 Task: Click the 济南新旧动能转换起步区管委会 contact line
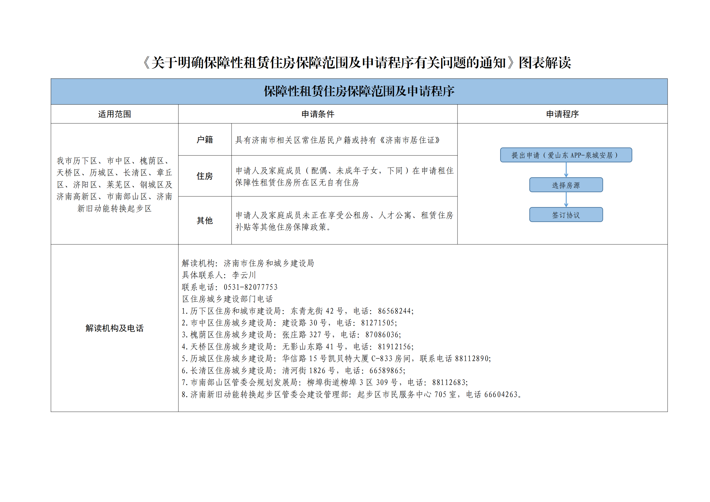point(352,394)
